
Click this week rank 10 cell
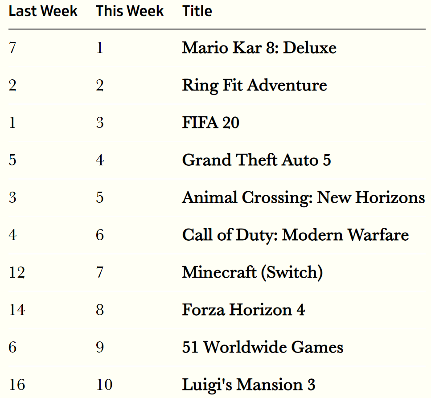pyautogui.click(x=104, y=385)
